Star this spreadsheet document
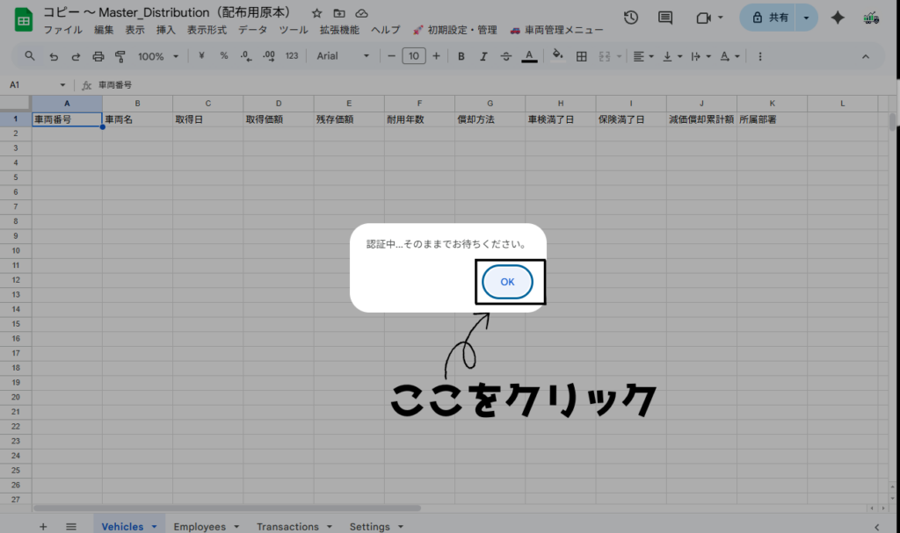Screen dimensions: 900x533 [x=317, y=14]
